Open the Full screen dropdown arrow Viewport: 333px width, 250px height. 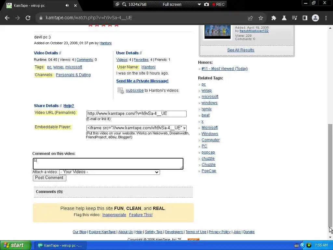click(199, 4)
